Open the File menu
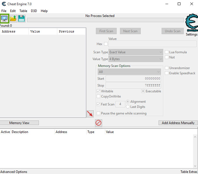The height and width of the screenshot is (174, 198). point(4,11)
